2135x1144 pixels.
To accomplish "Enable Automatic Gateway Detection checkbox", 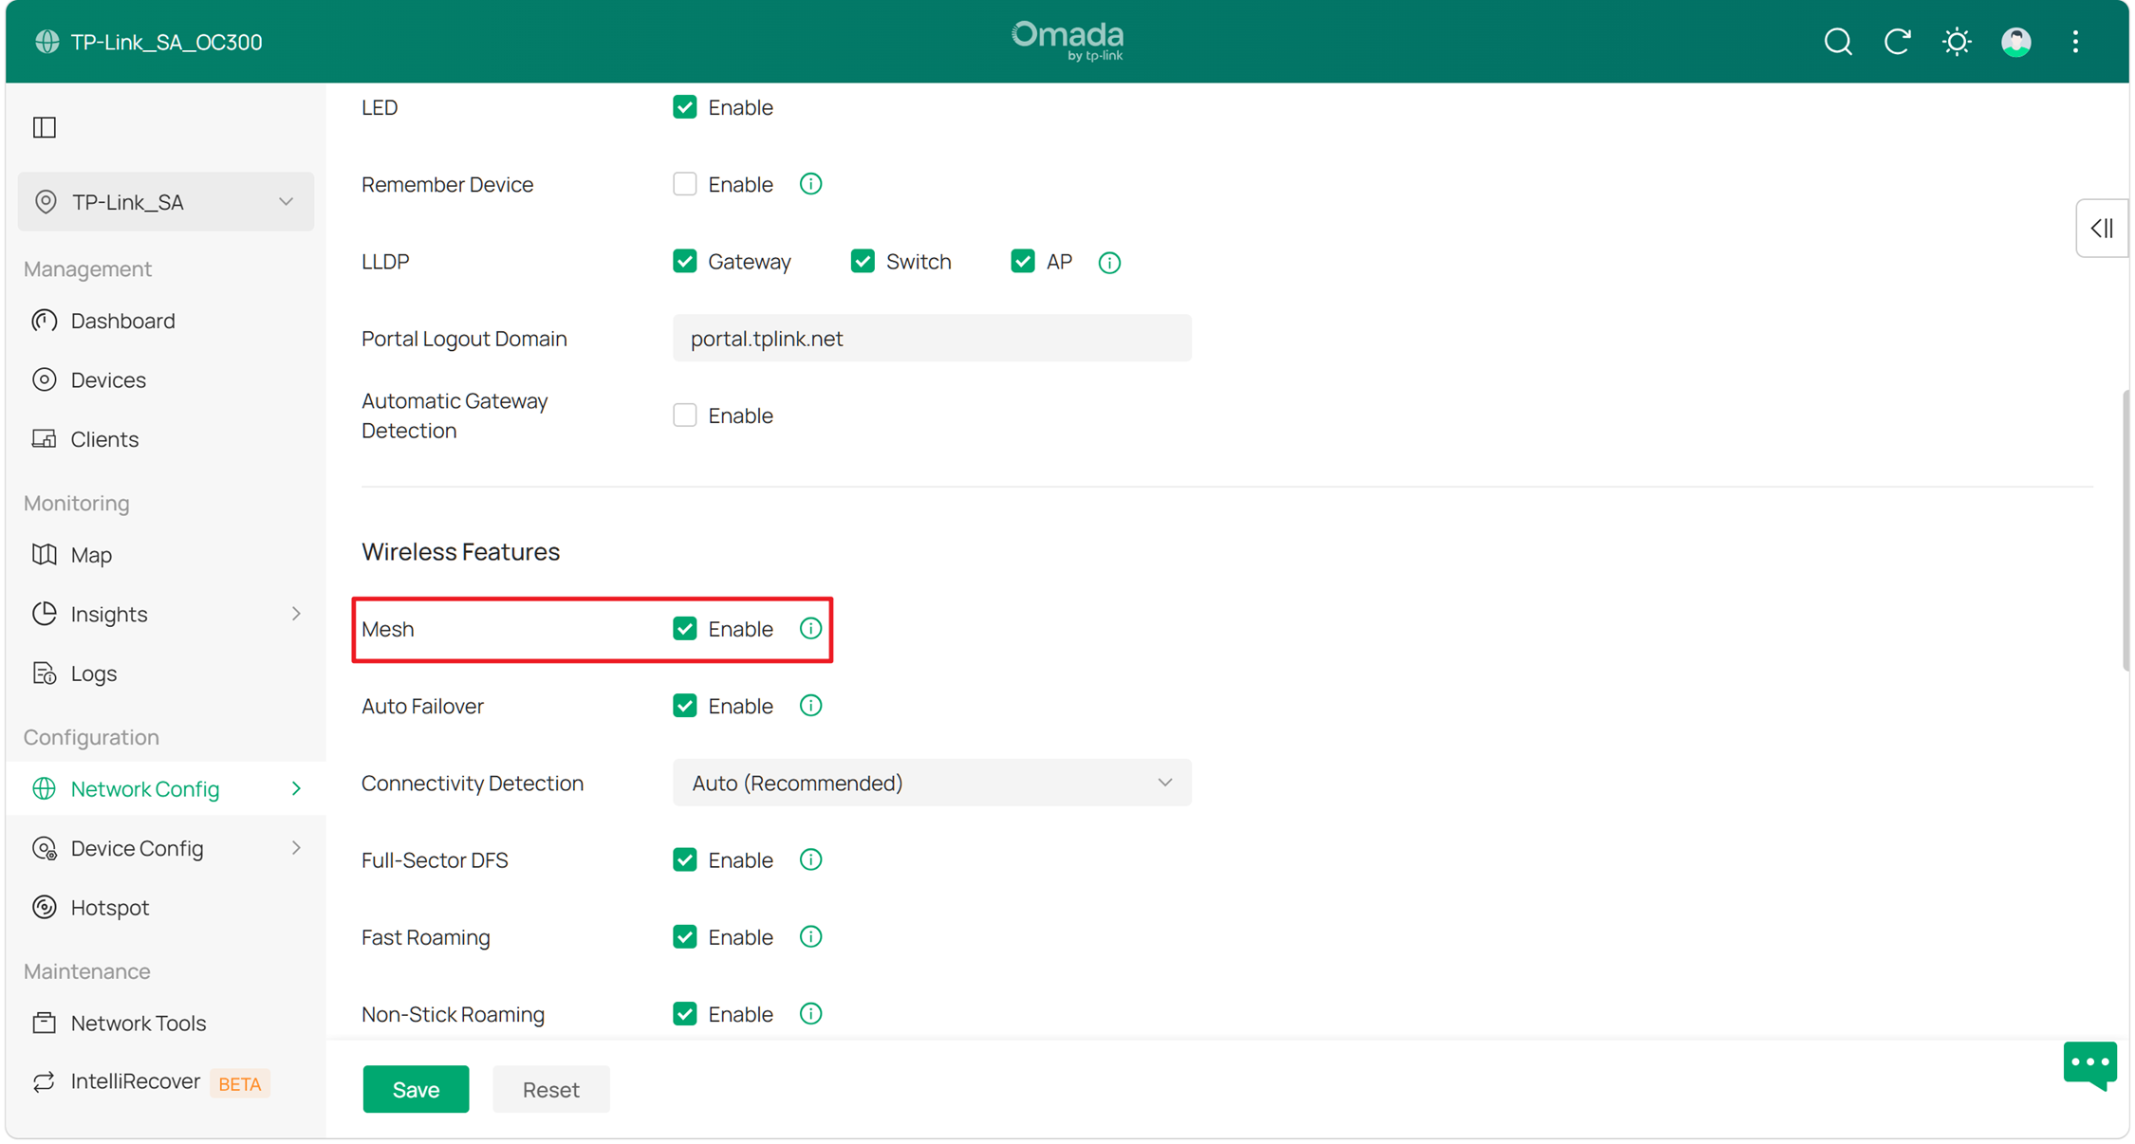I will click(685, 415).
